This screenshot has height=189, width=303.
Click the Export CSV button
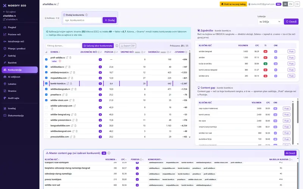[128, 46]
